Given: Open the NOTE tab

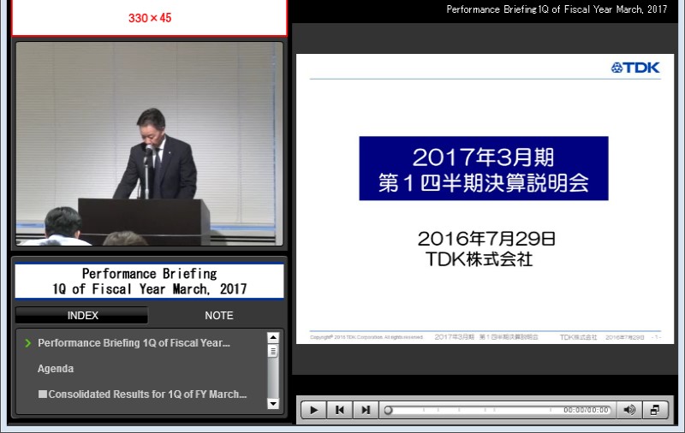Looking at the screenshot, I should click(x=218, y=315).
